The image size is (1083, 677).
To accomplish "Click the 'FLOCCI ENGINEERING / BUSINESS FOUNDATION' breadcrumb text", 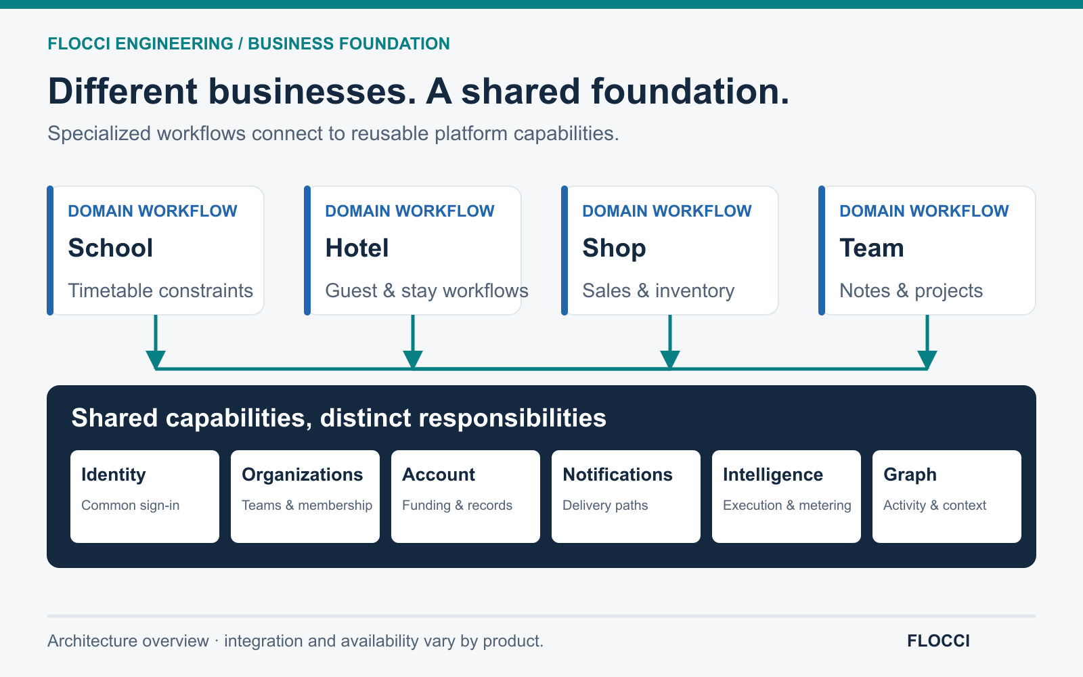I will (x=248, y=43).
